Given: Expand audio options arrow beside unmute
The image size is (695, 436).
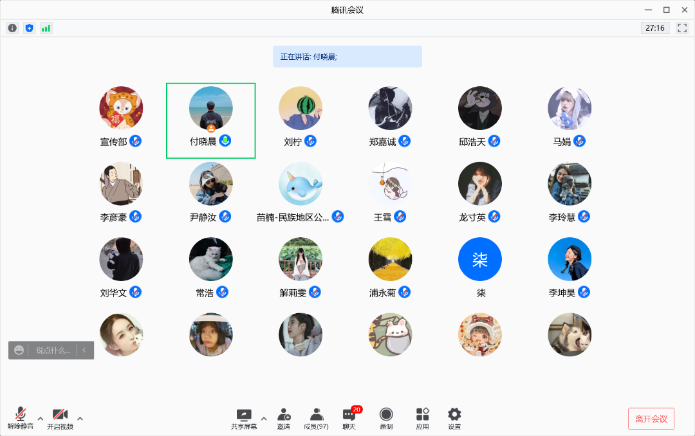Looking at the screenshot, I should pos(41,419).
